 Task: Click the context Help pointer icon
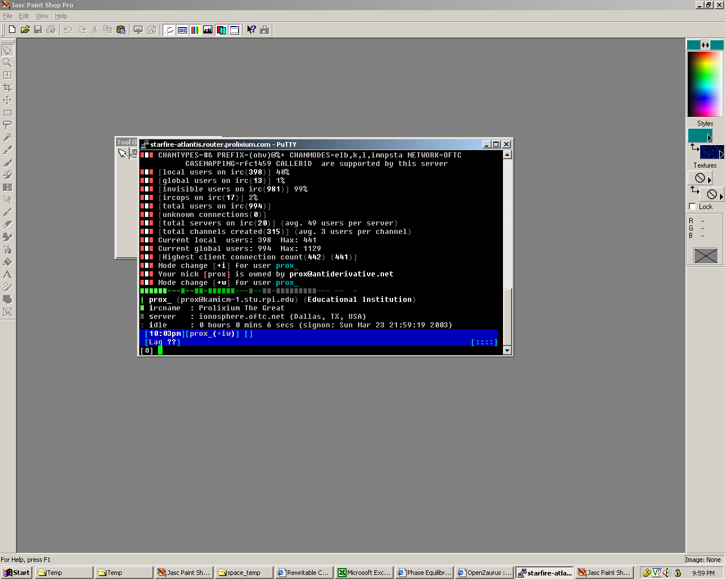(x=251, y=29)
